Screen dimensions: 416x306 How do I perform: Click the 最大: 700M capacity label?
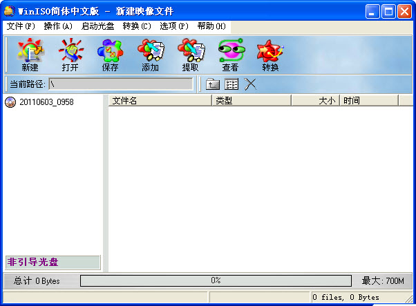(x=383, y=281)
